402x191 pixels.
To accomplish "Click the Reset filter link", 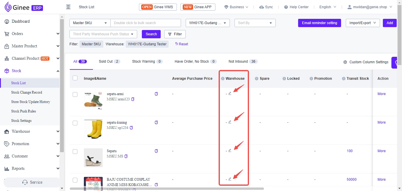I will pos(182,44).
